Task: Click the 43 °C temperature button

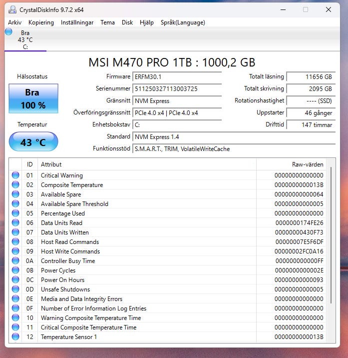Action: coord(33,142)
